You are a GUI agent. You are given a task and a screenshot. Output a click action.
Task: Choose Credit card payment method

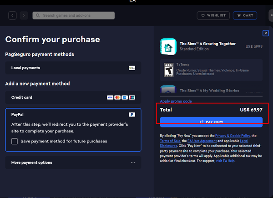73,97
